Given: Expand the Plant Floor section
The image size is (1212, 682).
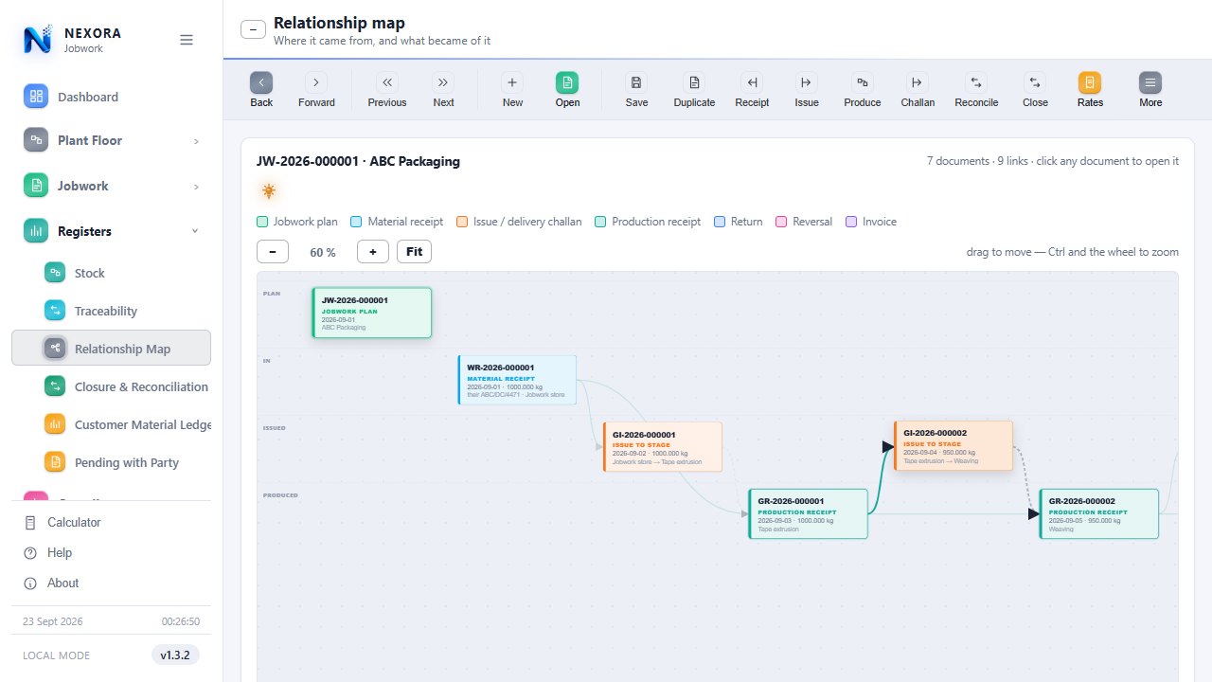Looking at the screenshot, I should click(112, 140).
